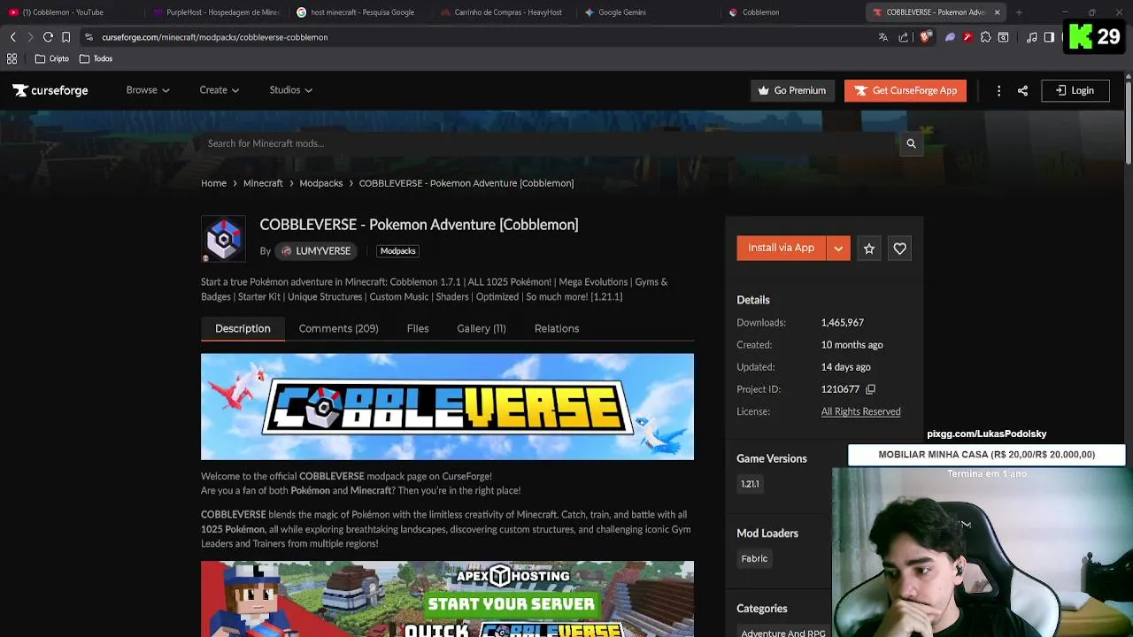
Task: Expand the Browse dropdown menu
Action: pyautogui.click(x=148, y=90)
